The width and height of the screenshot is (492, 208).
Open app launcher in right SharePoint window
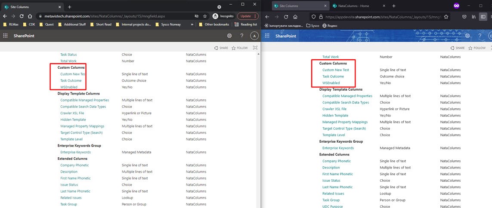point(267,36)
